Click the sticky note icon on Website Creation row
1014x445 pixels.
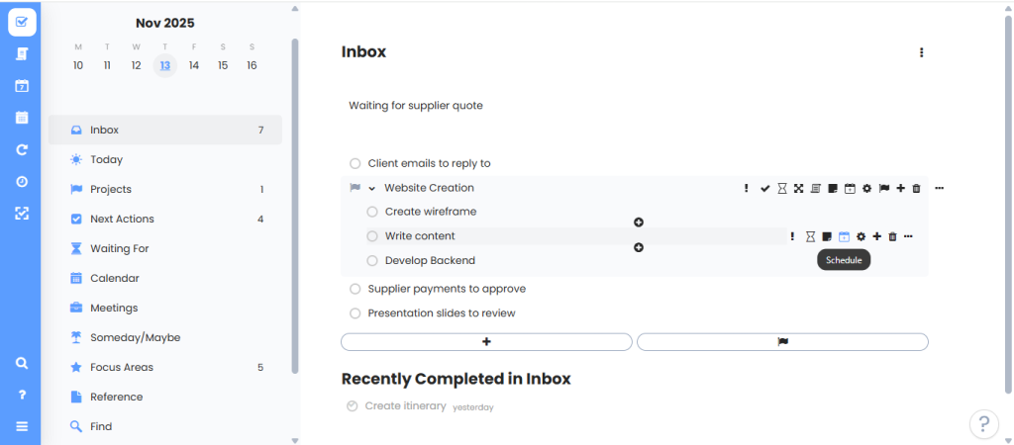[833, 188]
